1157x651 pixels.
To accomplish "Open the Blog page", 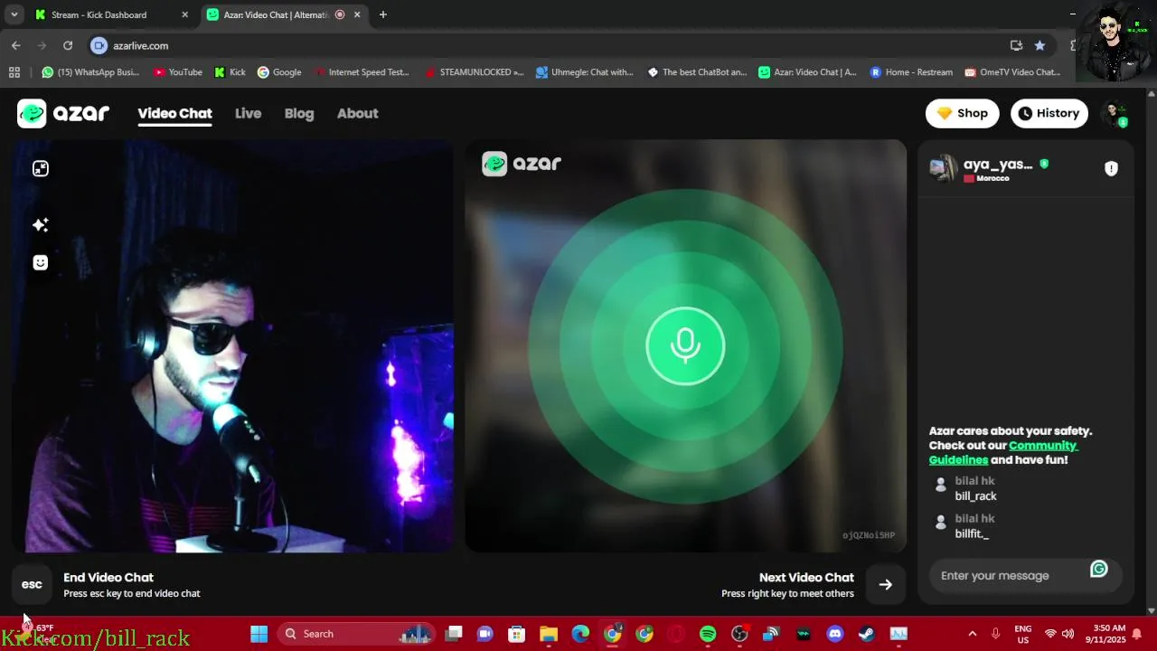I will [x=299, y=113].
